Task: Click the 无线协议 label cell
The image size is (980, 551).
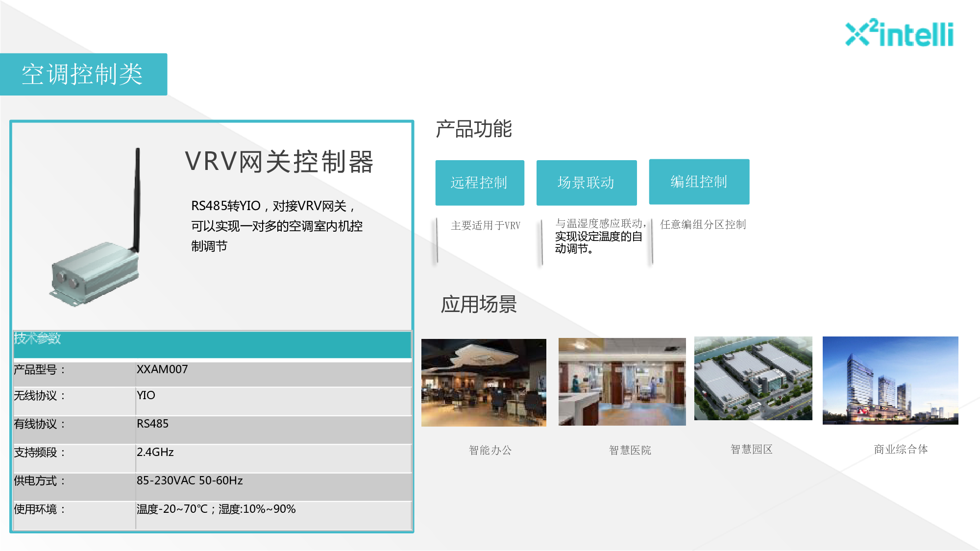Action: (74, 402)
